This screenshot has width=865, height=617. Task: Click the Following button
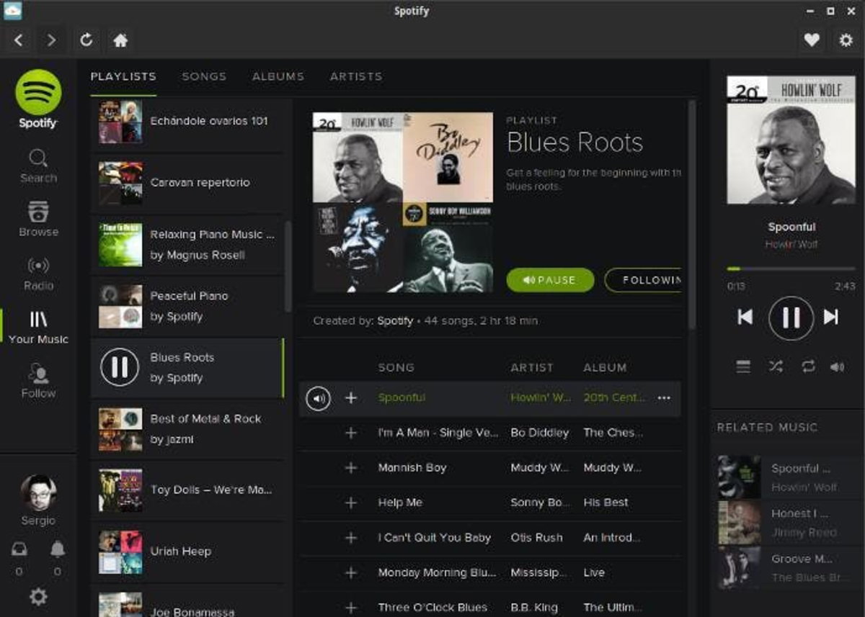(x=642, y=280)
